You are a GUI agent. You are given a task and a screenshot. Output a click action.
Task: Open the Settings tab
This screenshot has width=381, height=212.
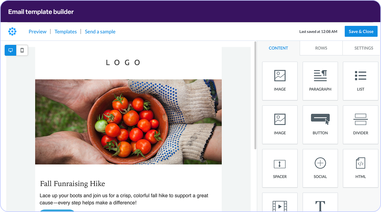click(x=364, y=48)
